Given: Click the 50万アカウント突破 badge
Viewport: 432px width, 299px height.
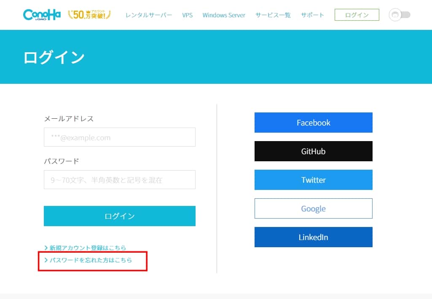Looking at the screenshot, I should (x=89, y=15).
